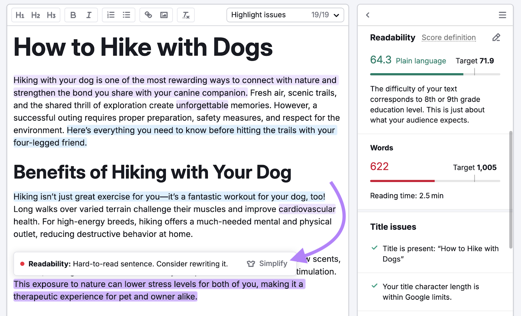Toggle Heading 1 style
This screenshot has width=521, height=316.
pyautogui.click(x=20, y=15)
